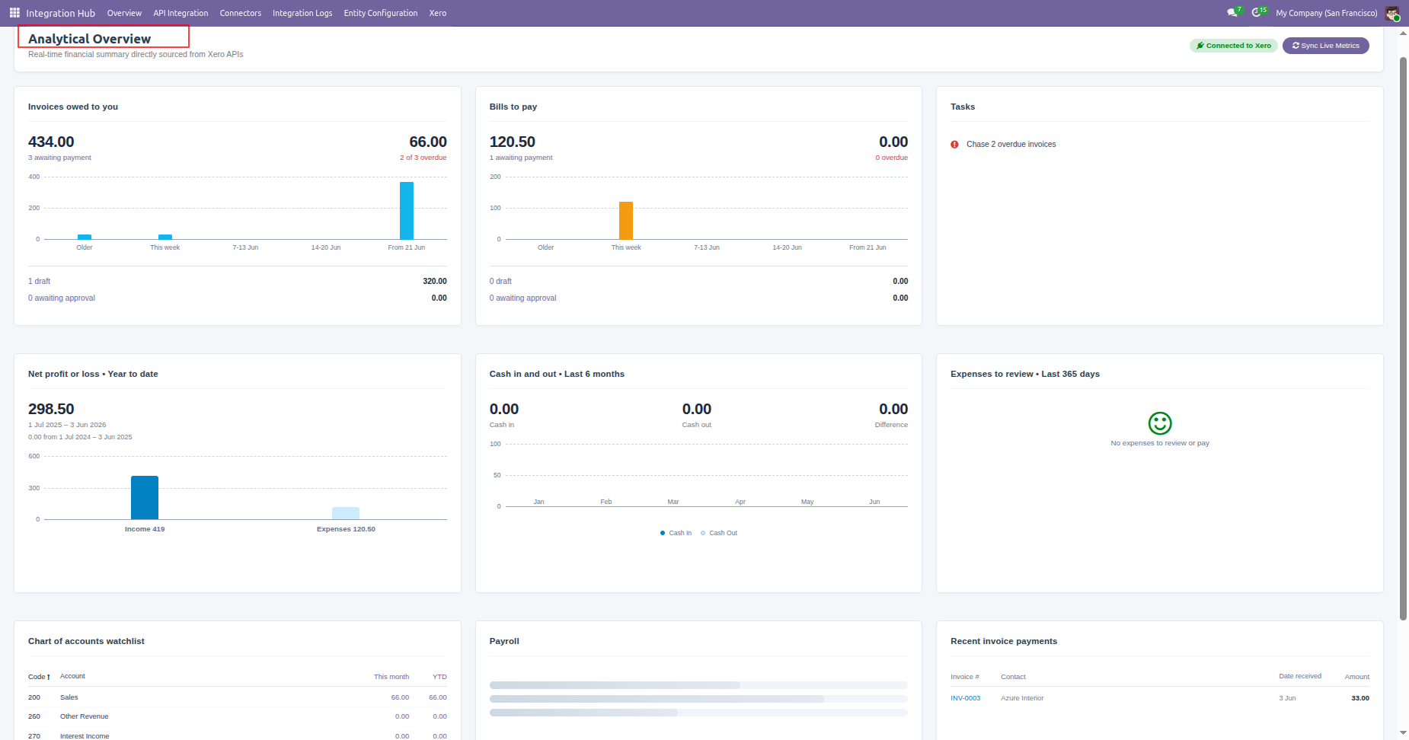Open Chase 2 overdue invoices task
1409x740 pixels.
pyautogui.click(x=1011, y=145)
